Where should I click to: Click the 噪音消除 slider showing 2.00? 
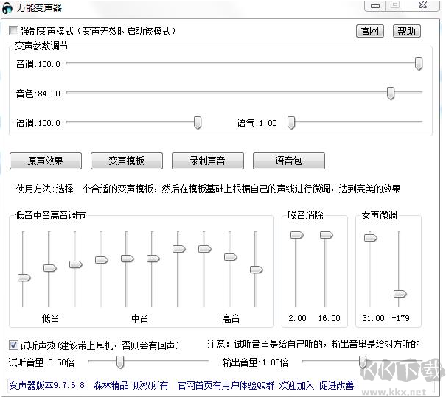tap(296, 235)
